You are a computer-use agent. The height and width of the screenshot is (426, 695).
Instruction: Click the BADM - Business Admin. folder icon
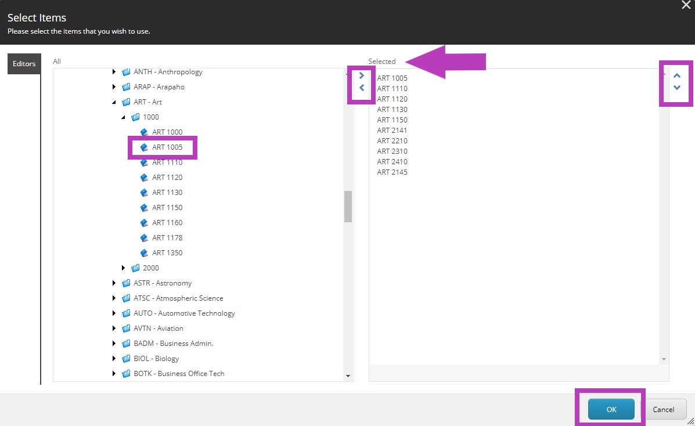127,343
